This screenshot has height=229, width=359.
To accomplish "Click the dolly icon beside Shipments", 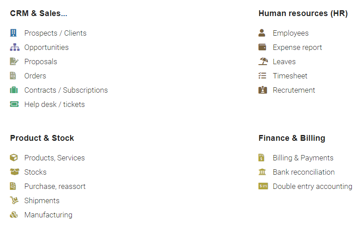I will pos(14,200).
